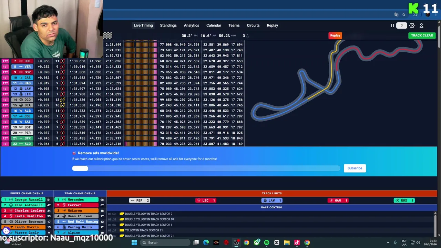
Task: Click the DOUBLE YELLOW IN TRACK SECTOR 2 message
Action: (x=148, y=214)
